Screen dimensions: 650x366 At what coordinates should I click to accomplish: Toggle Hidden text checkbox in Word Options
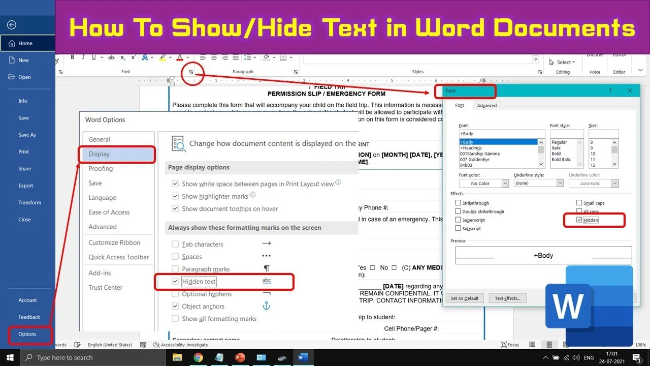[x=175, y=281]
